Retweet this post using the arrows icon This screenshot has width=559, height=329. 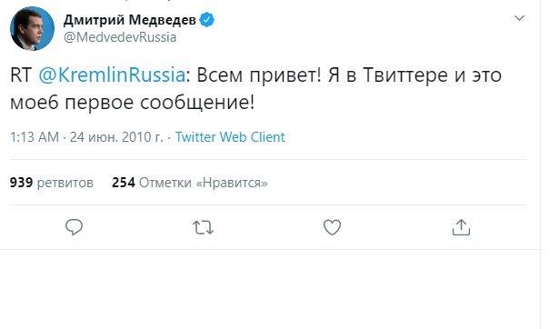click(204, 227)
